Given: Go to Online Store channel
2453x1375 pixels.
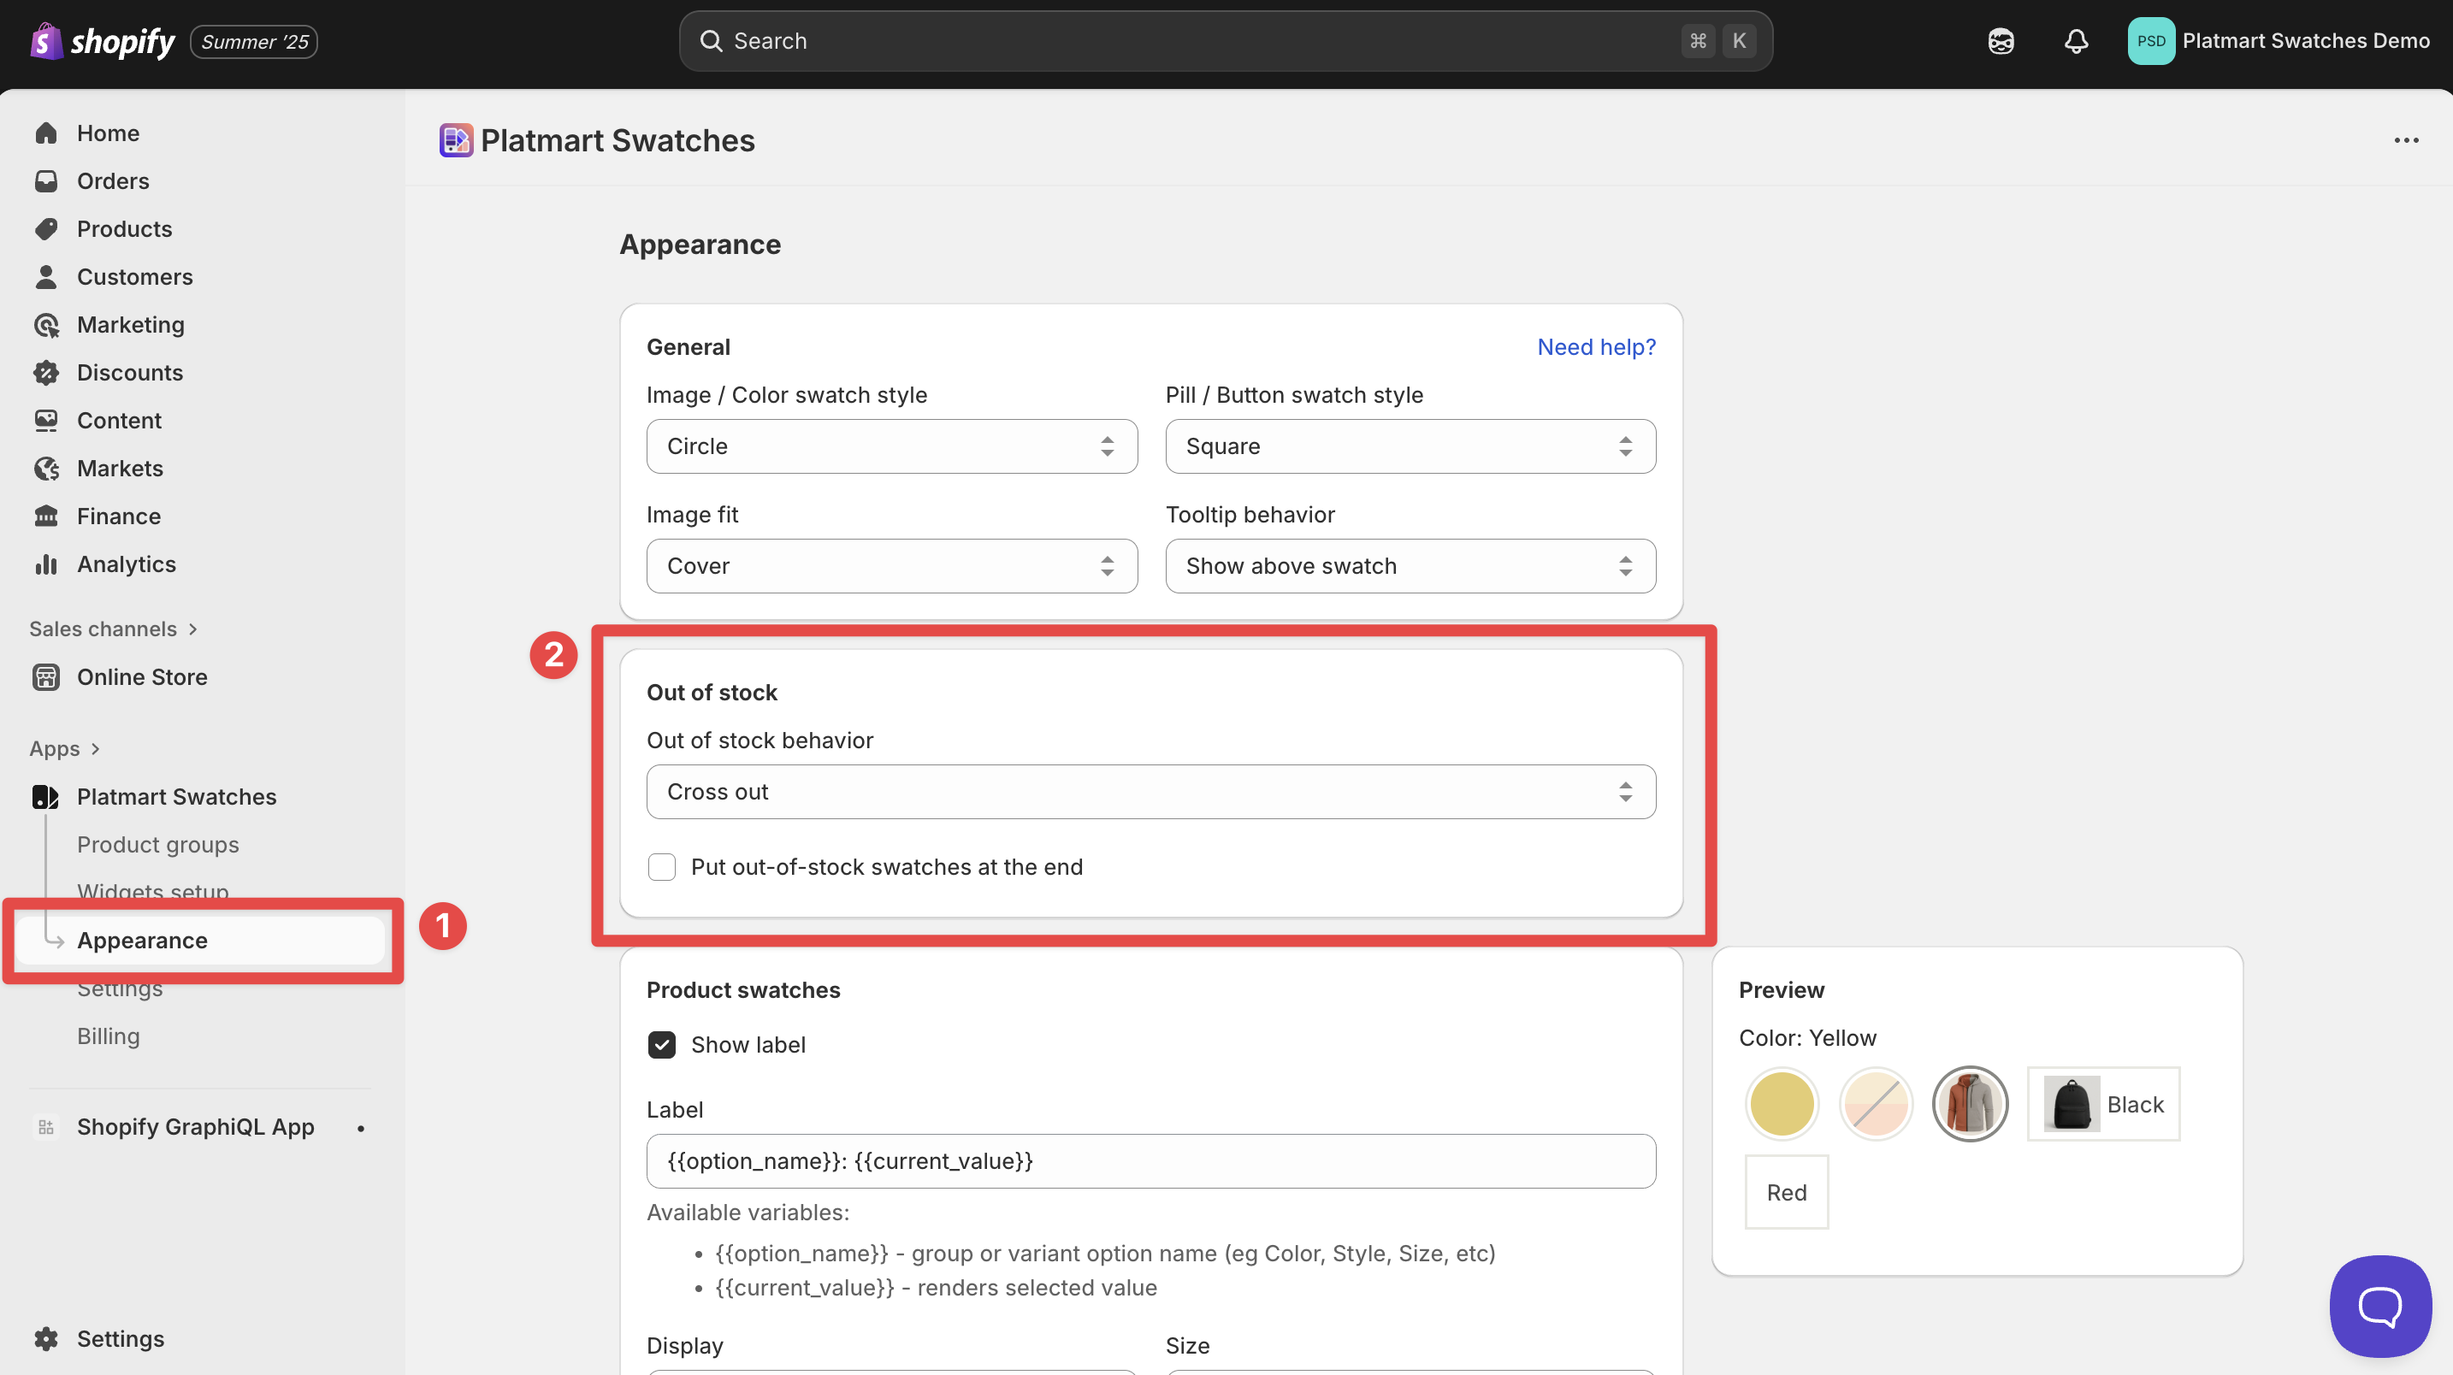Looking at the screenshot, I should click(x=143, y=677).
